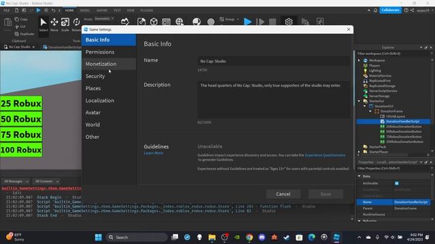The width and height of the screenshot is (435, 244).
Task: Activate the Scale tool
Action: pyautogui.click(x=65, y=24)
